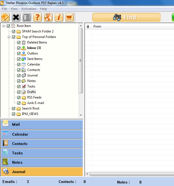The width and height of the screenshot is (174, 186).
Task: Click the Journal tree icon
Action: (24, 75)
